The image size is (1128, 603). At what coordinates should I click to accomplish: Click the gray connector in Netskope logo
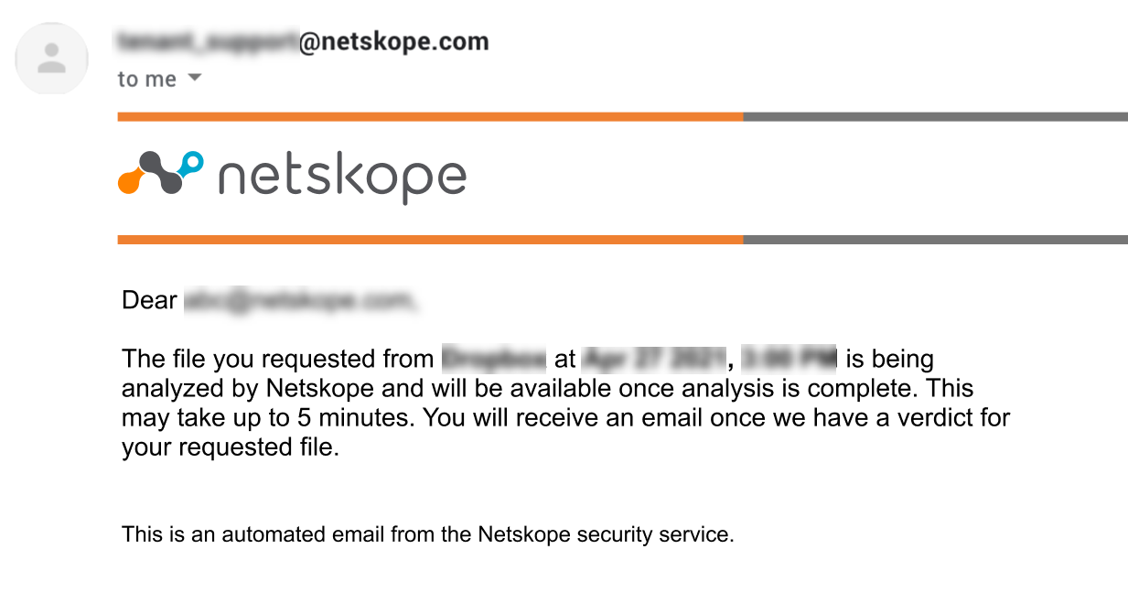[x=161, y=173]
